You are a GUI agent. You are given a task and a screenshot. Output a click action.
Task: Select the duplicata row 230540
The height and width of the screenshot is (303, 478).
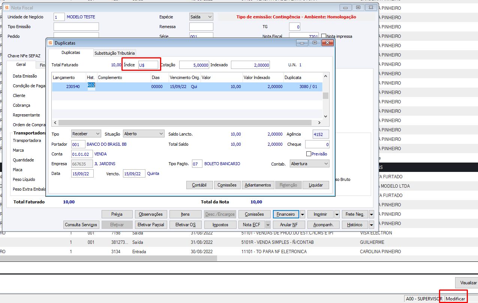(x=187, y=87)
